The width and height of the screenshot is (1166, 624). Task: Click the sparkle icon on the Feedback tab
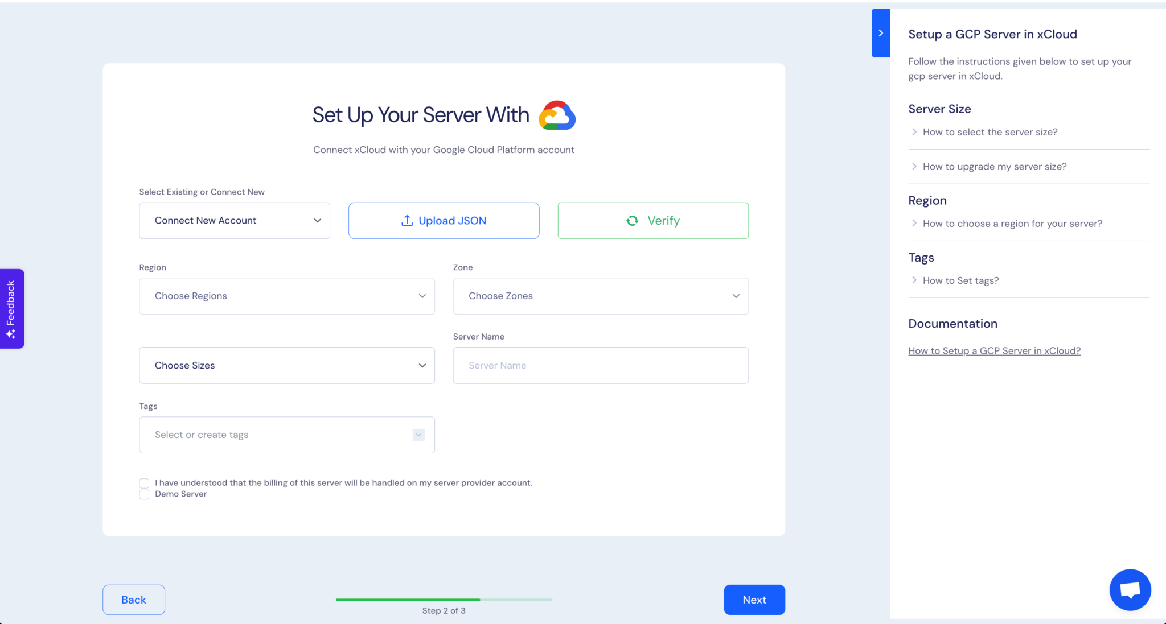(11, 333)
